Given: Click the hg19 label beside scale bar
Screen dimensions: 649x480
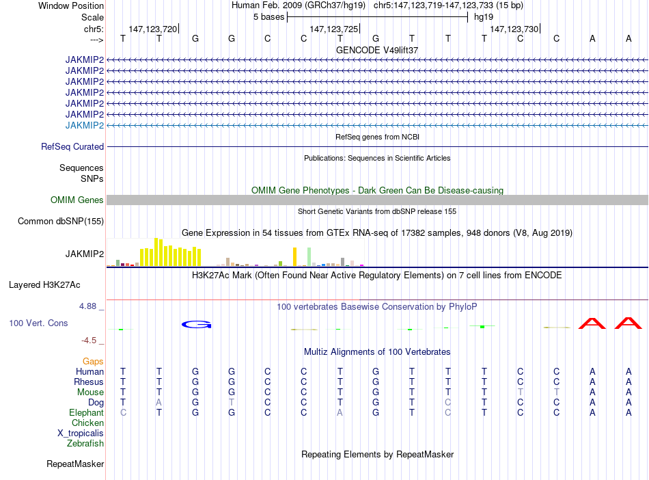Looking at the screenshot, I should click(x=484, y=17).
